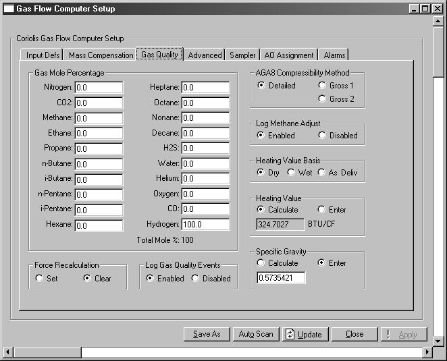Click the Save As button
This screenshot has height=361, width=447.
(207, 334)
